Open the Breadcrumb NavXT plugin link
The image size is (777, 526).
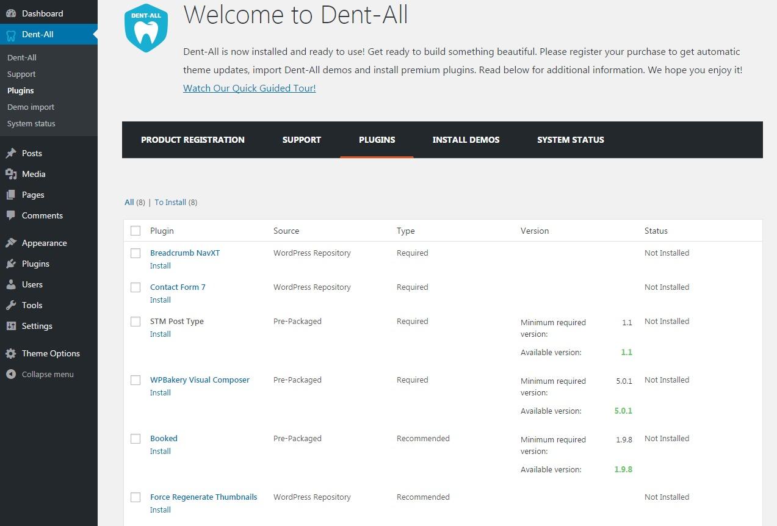(185, 253)
